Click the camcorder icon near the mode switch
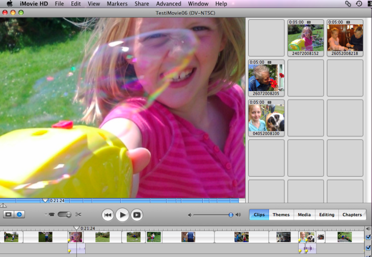 pyautogui.click(x=51, y=215)
